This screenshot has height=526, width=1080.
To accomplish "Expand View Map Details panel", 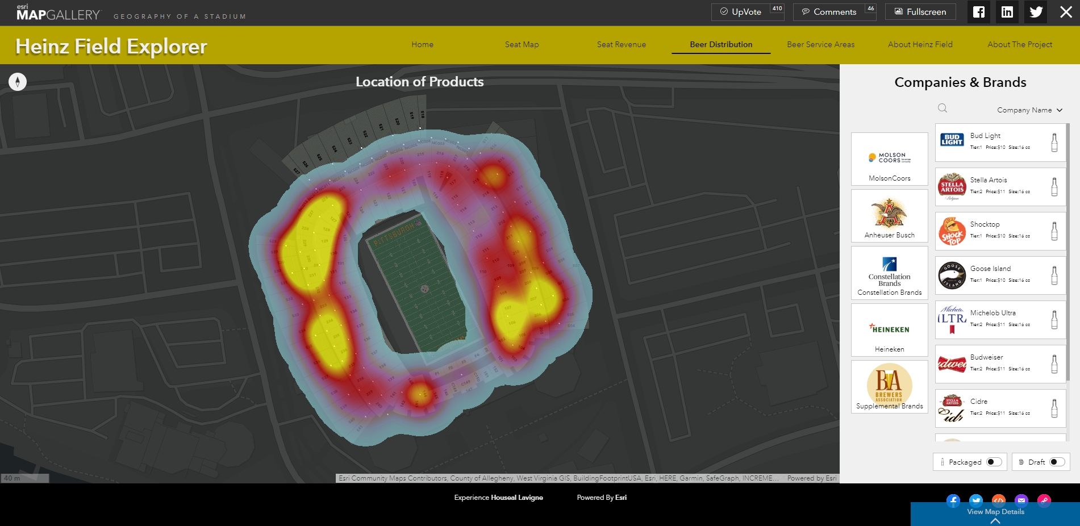I will click(x=995, y=514).
